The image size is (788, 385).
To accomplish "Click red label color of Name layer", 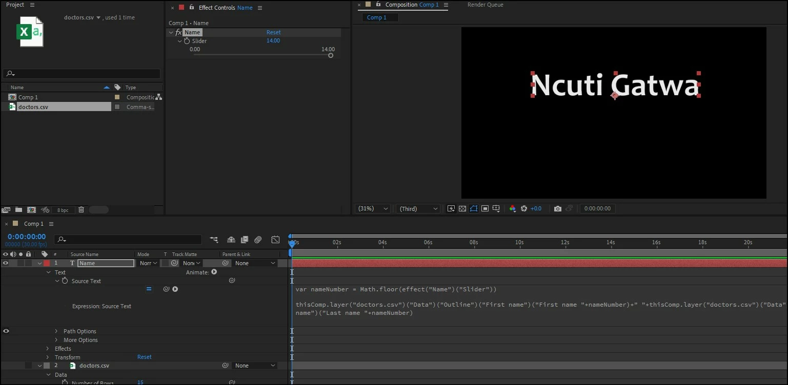I will click(47, 263).
